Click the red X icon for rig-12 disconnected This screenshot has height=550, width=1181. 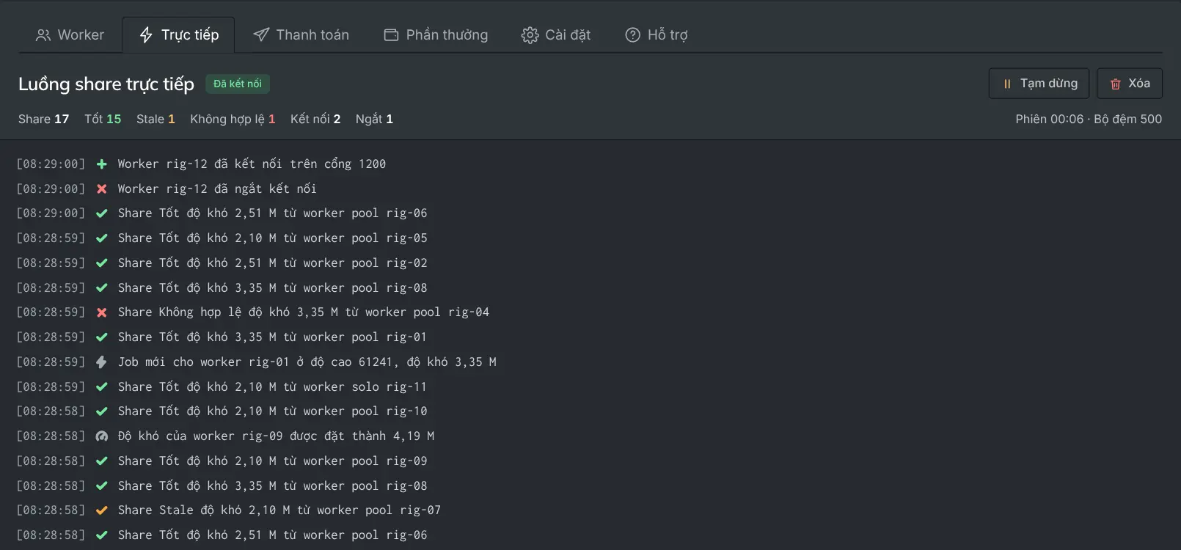point(102,189)
